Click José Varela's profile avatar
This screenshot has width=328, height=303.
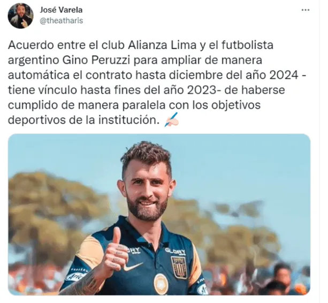click(x=20, y=16)
